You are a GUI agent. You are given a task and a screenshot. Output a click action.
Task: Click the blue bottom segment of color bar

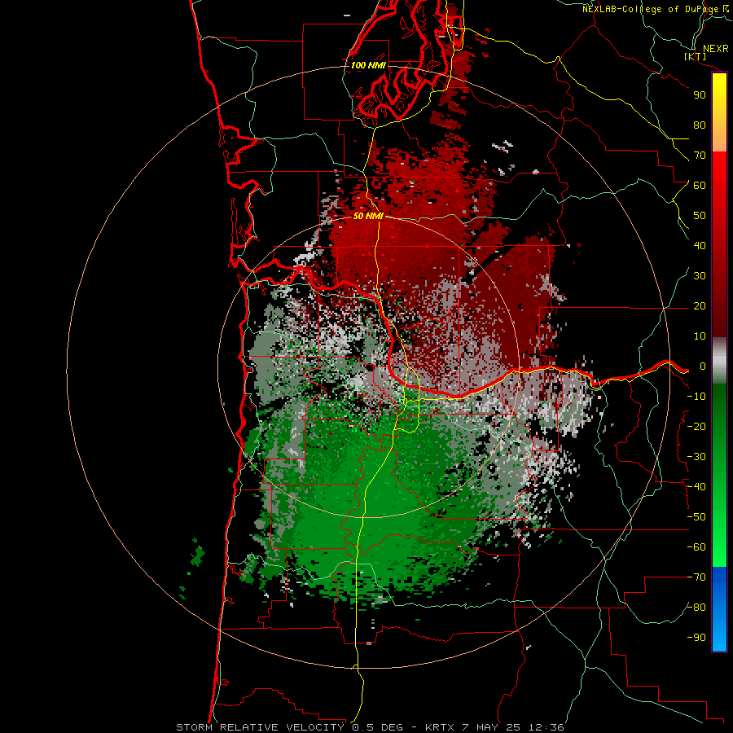click(719, 609)
